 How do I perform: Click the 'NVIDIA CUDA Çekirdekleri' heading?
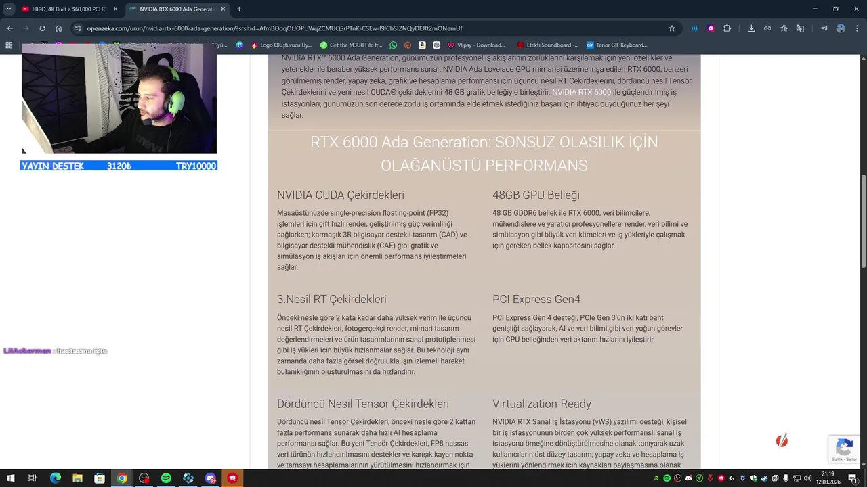pyautogui.click(x=340, y=195)
